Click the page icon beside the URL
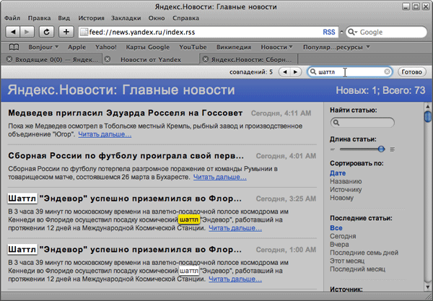This screenshot has width=433, height=301. point(84,32)
